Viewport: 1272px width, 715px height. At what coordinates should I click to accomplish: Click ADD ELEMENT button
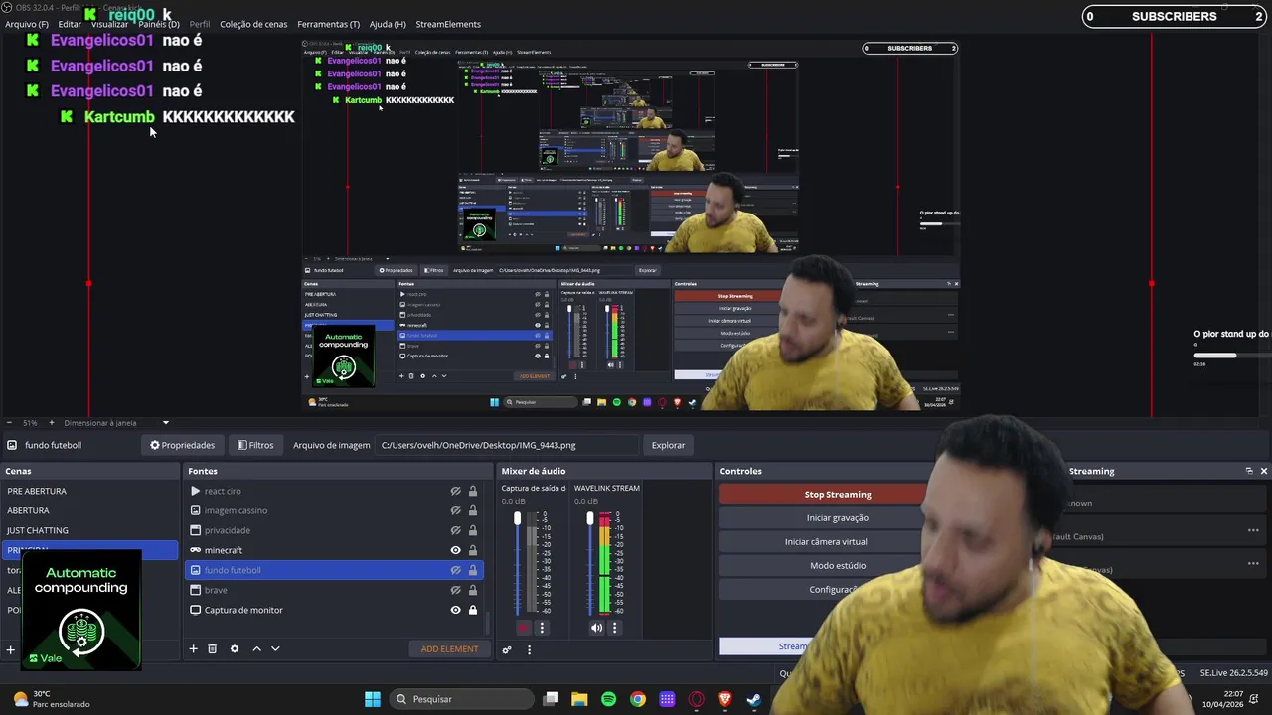pyautogui.click(x=449, y=649)
